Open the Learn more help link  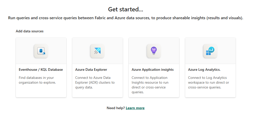coord(135,108)
